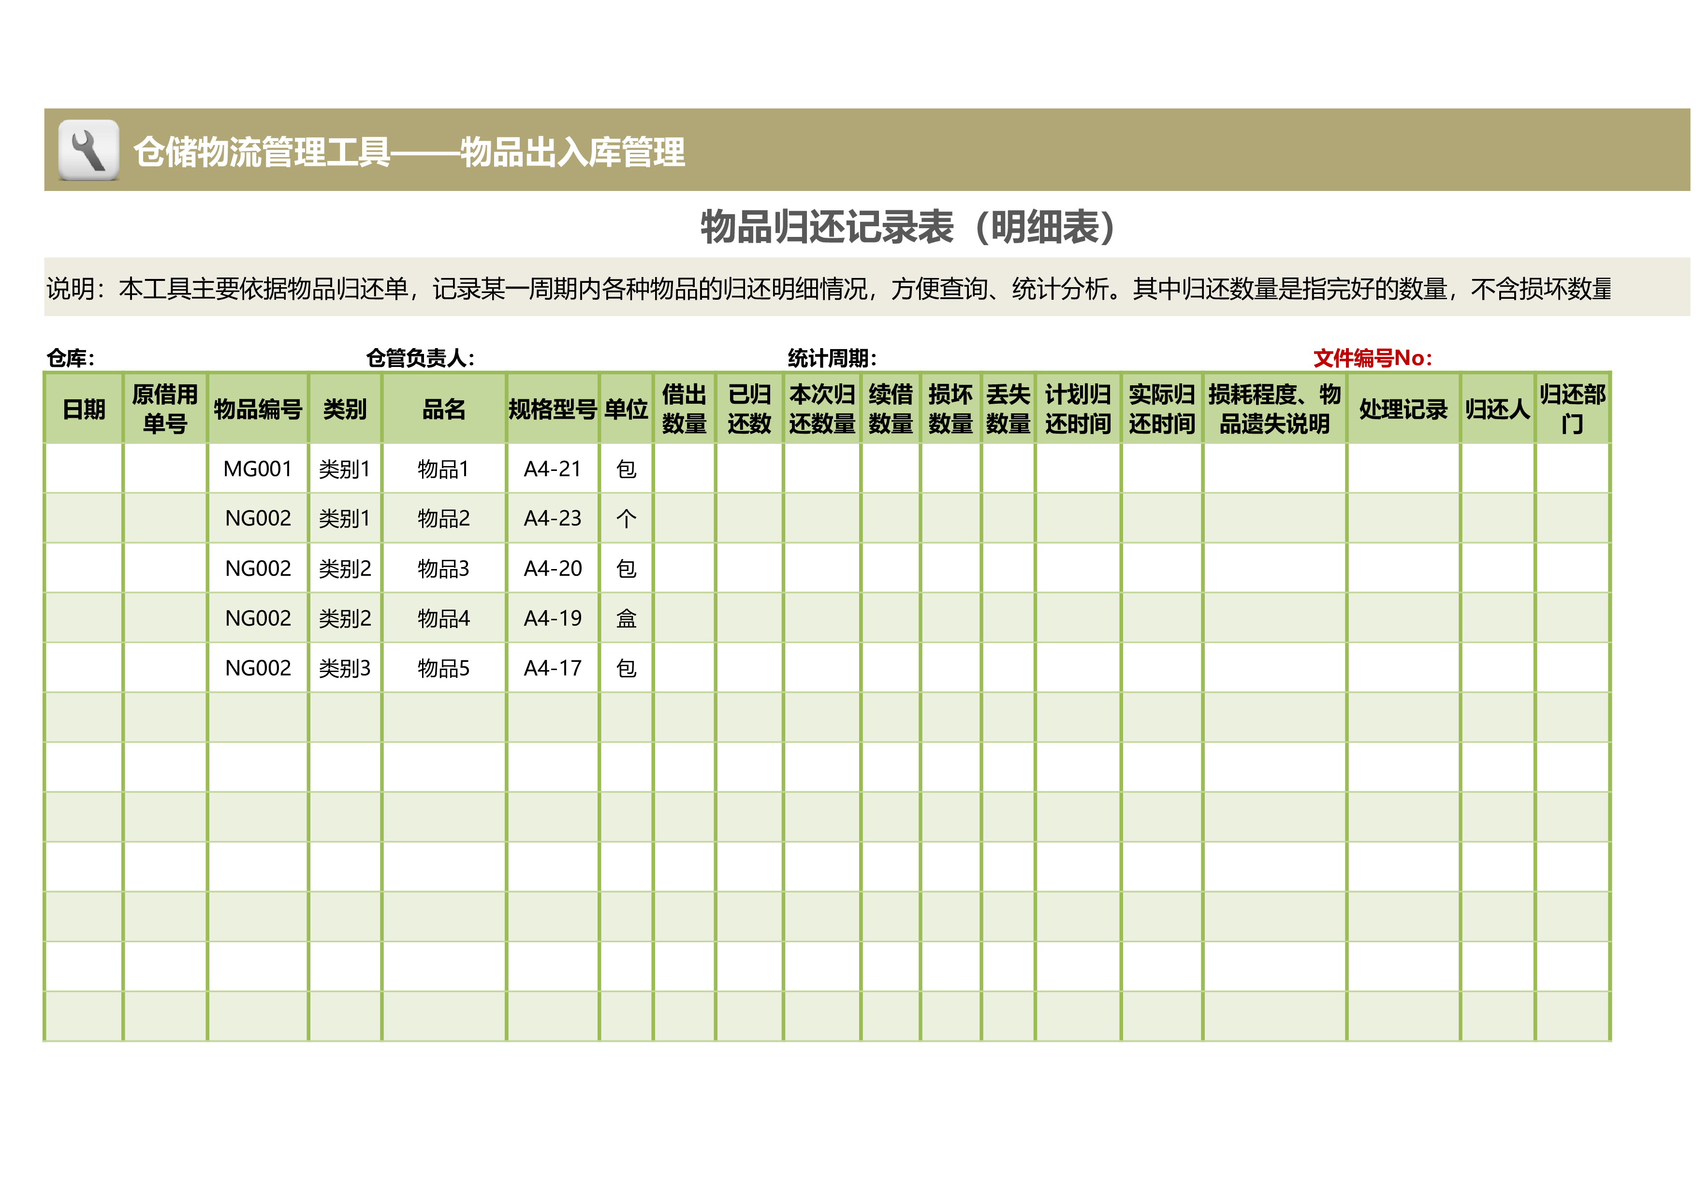Click the 物品4 name cell
The height and width of the screenshot is (1199, 1696).
(x=444, y=617)
